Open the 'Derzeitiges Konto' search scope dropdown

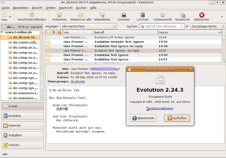pos(208,26)
